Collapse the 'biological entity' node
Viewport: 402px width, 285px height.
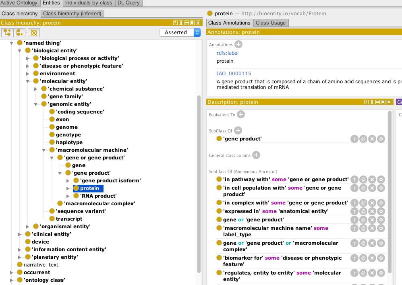19,51
